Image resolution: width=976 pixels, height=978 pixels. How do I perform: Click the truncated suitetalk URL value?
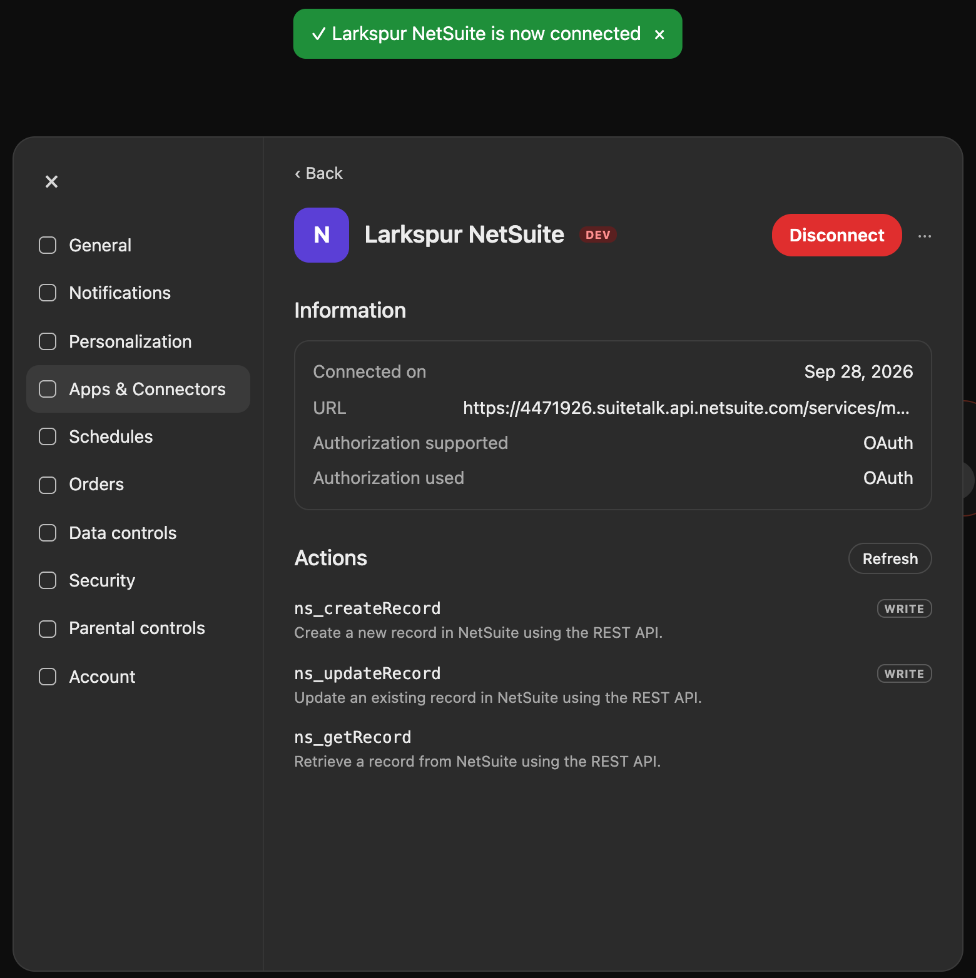point(686,408)
